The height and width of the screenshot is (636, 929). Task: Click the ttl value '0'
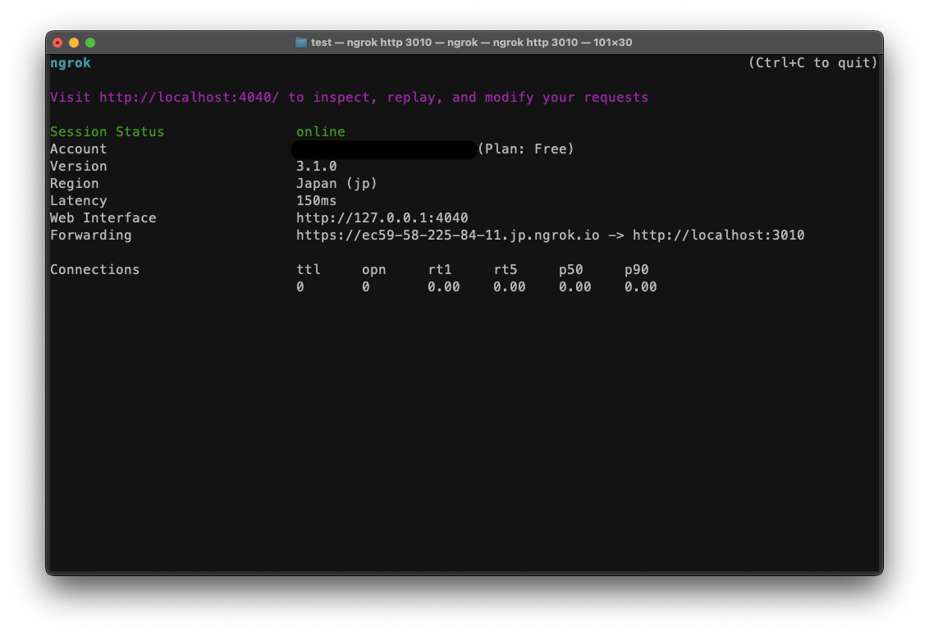300,286
